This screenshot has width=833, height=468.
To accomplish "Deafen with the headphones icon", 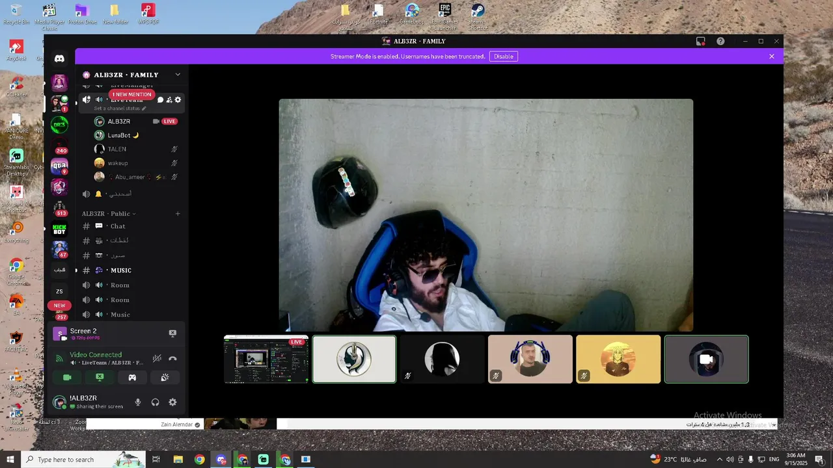I will click(x=155, y=402).
